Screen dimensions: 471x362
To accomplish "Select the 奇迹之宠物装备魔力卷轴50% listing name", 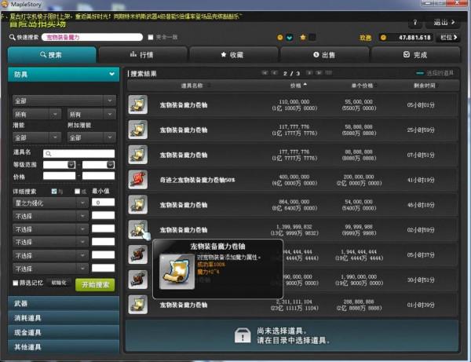I will tap(197, 180).
